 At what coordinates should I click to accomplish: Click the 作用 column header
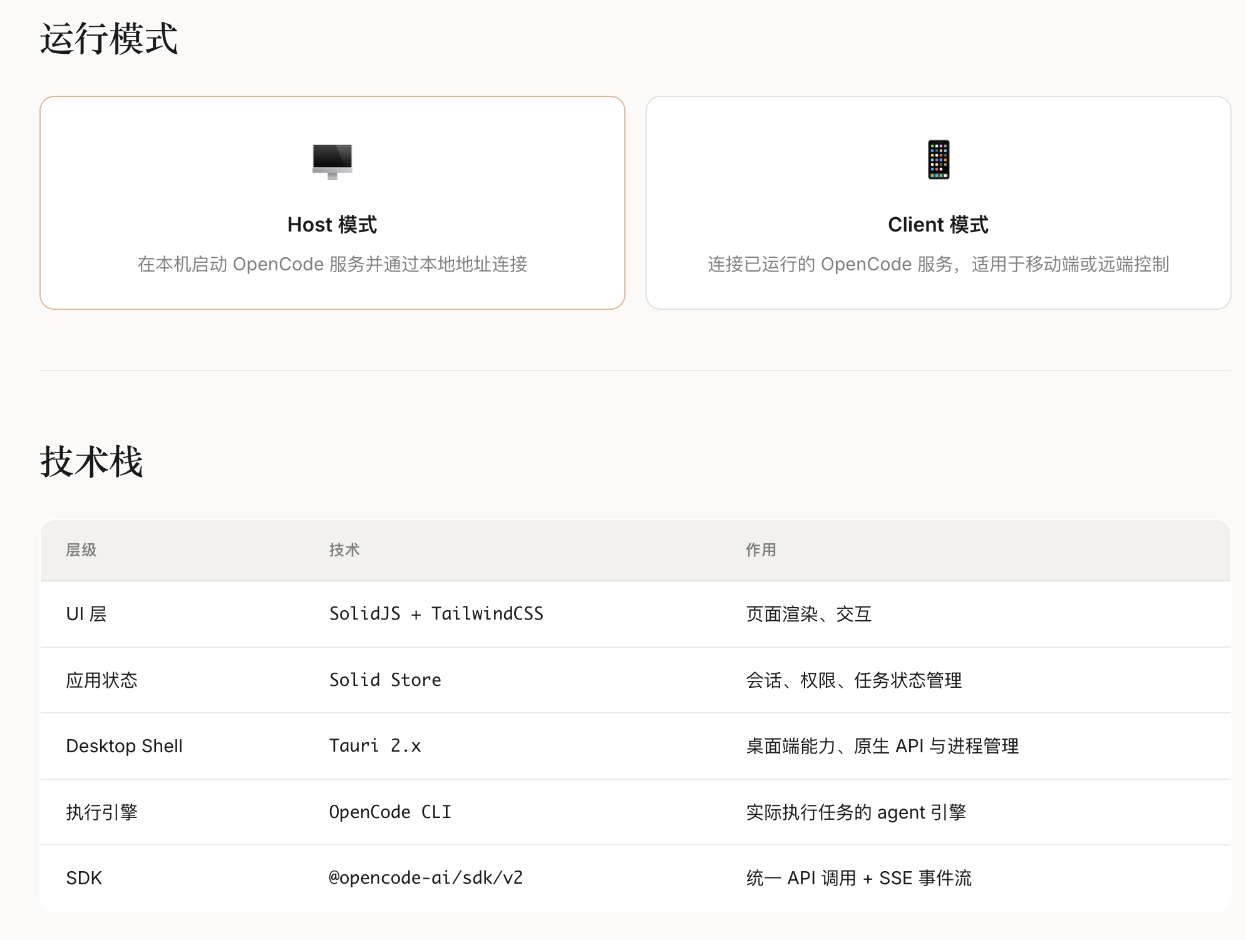pyautogui.click(x=761, y=550)
